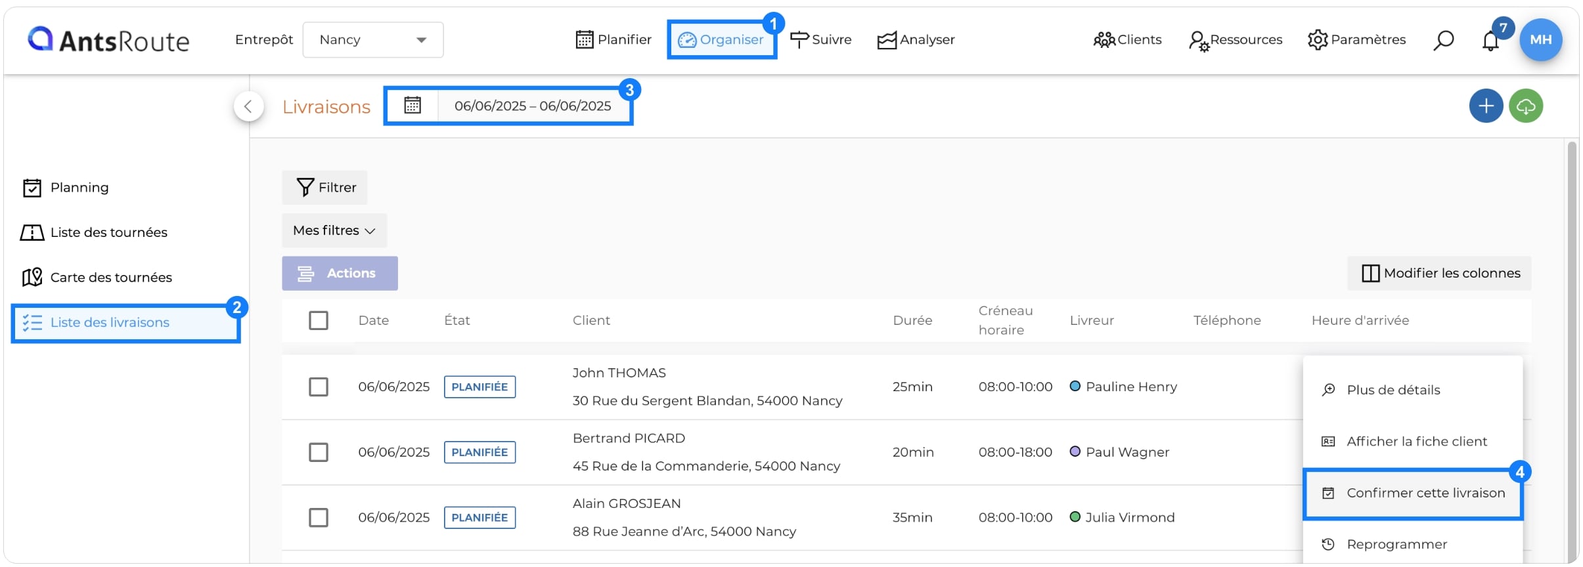Select the Organiser tab

point(721,40)
